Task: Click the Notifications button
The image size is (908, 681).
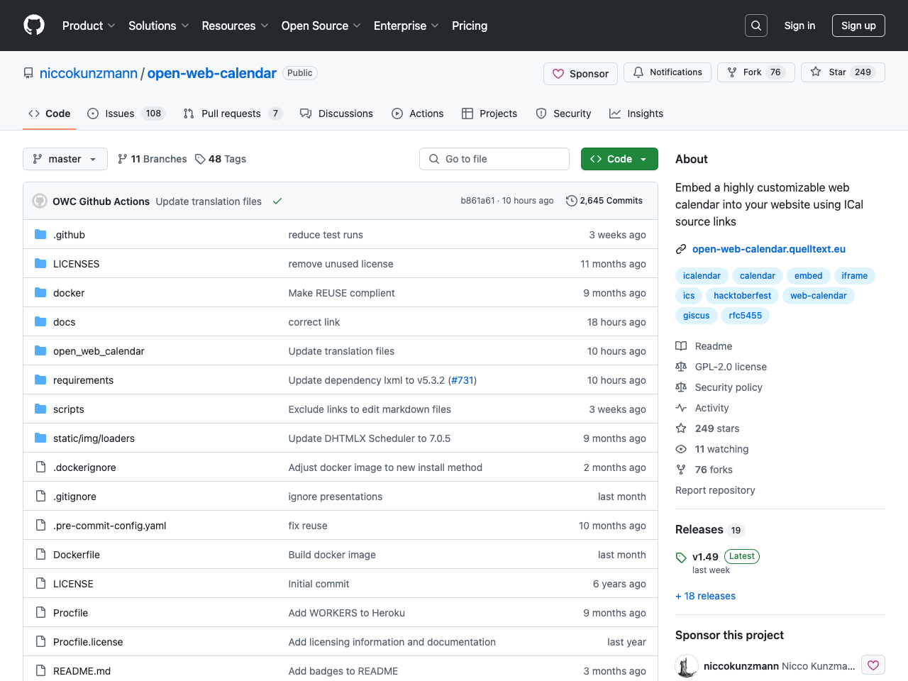Action: (x=668, y=72)
